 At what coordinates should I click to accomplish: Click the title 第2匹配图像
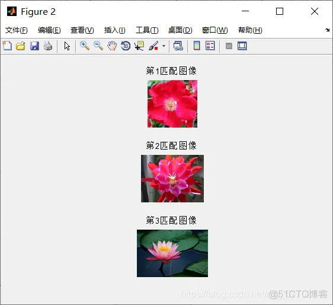(x=171, y=145)
